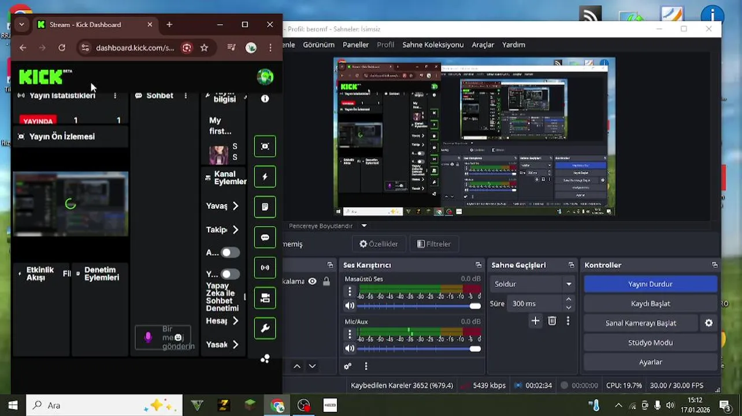The height and width of the screenshot is (416, 742).
Task: Expand the Takip chevron option
Action: 236,230
